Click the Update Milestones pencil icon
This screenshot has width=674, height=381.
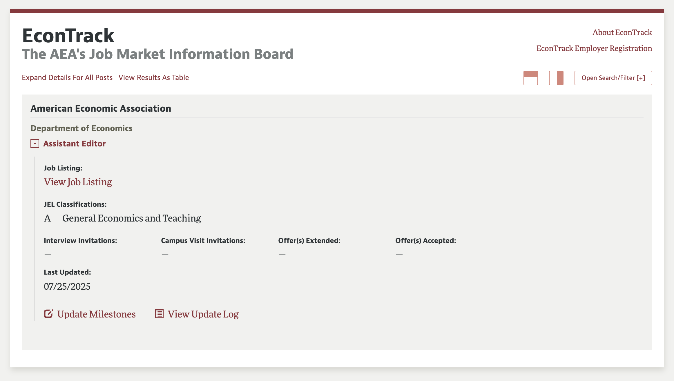point(48,314)
